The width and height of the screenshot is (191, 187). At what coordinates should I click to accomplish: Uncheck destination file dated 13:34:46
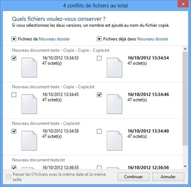(99, 95)
